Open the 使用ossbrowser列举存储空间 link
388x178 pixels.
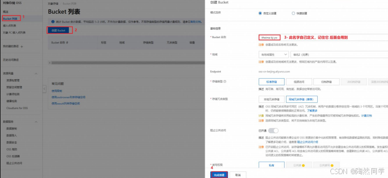[x=68, y=97]
